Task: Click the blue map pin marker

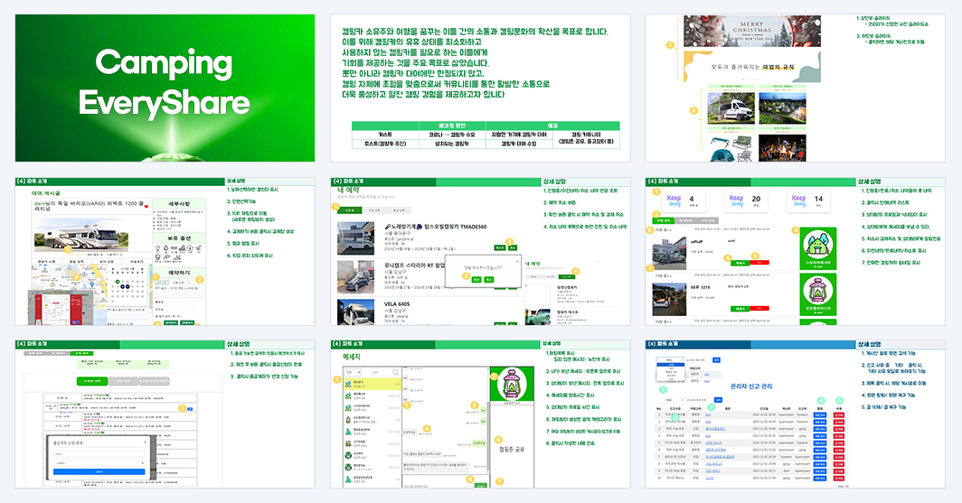Action: pos(92,284)
